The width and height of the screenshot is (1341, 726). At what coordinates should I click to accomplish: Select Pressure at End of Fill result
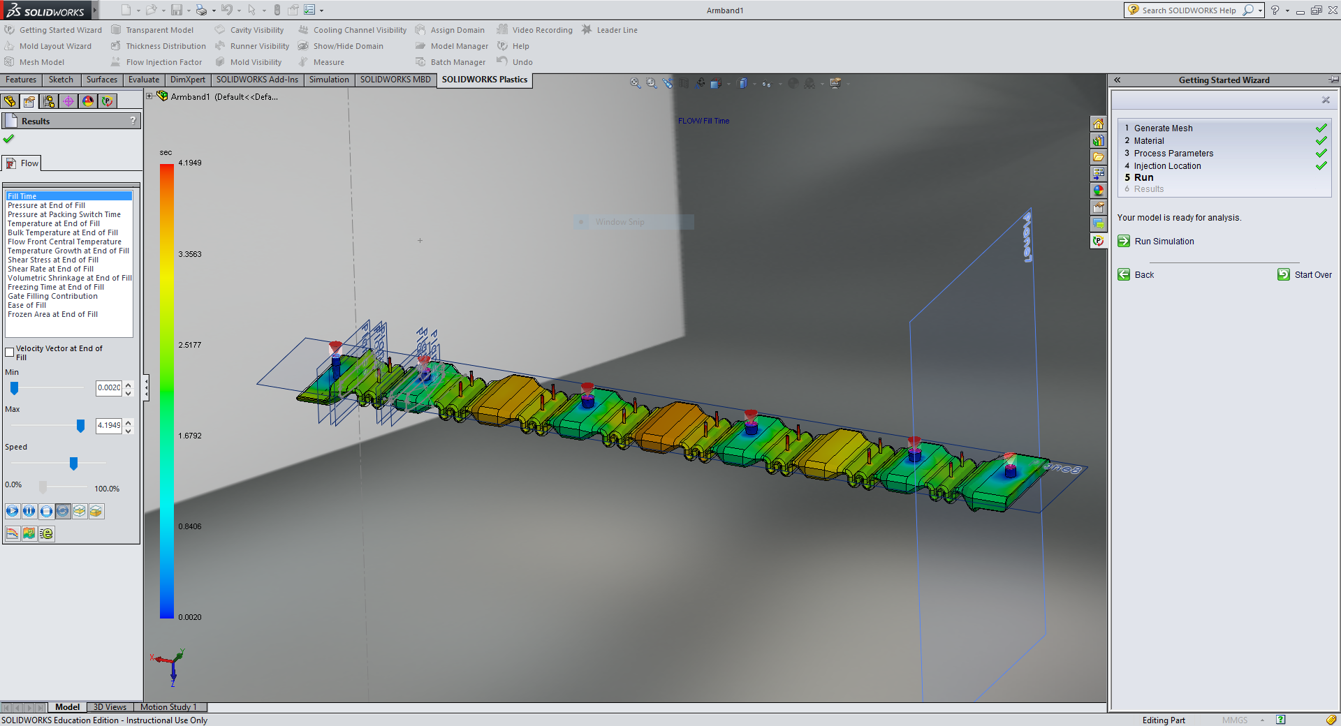click(46, 205)
